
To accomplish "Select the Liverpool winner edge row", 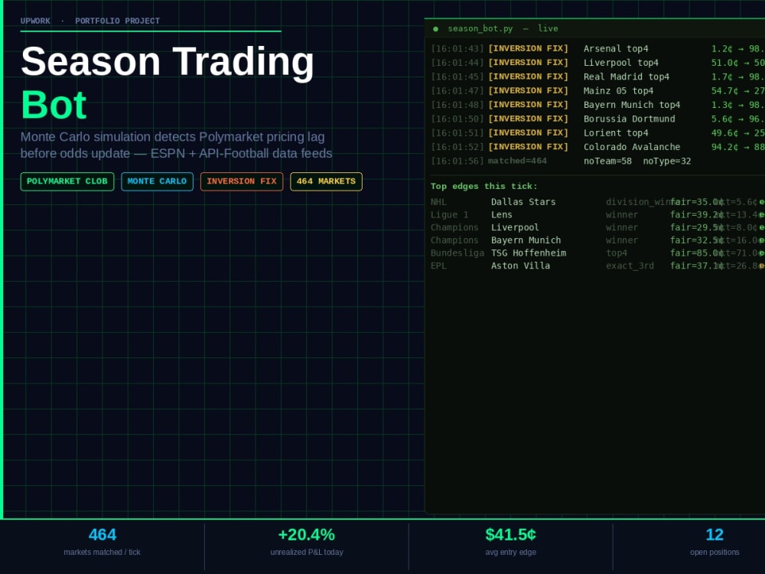I will pos(597,227).
